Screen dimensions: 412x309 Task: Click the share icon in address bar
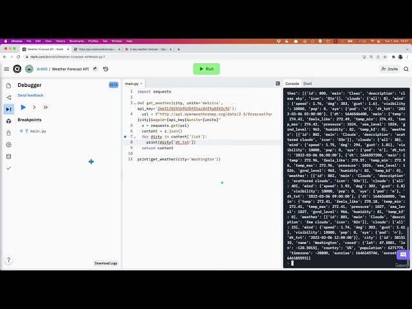point(378,57)
